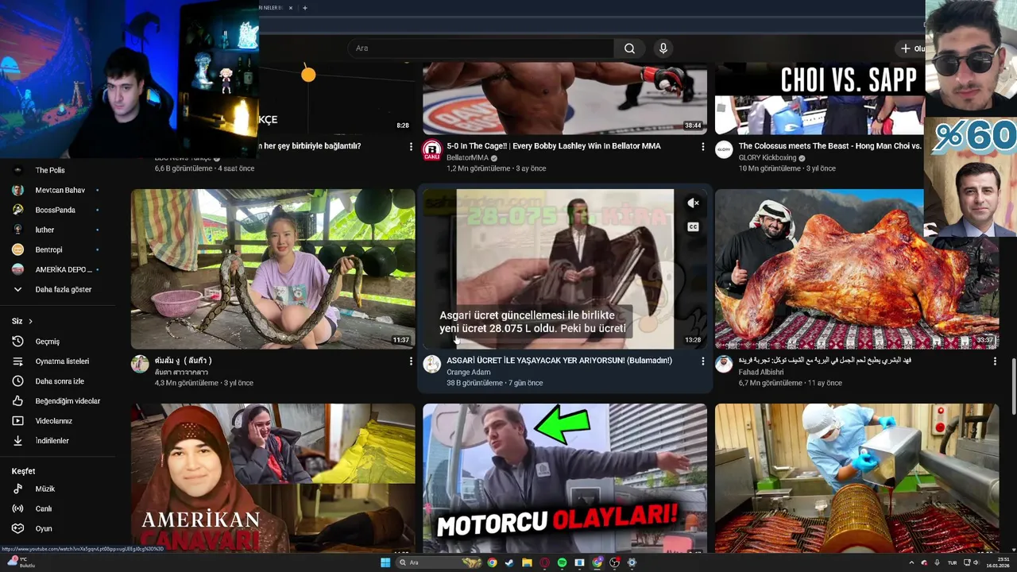Viewport: 1017px width, 572px height.
Task: Open The Colossus meets The Beast title
Action: 830,146
